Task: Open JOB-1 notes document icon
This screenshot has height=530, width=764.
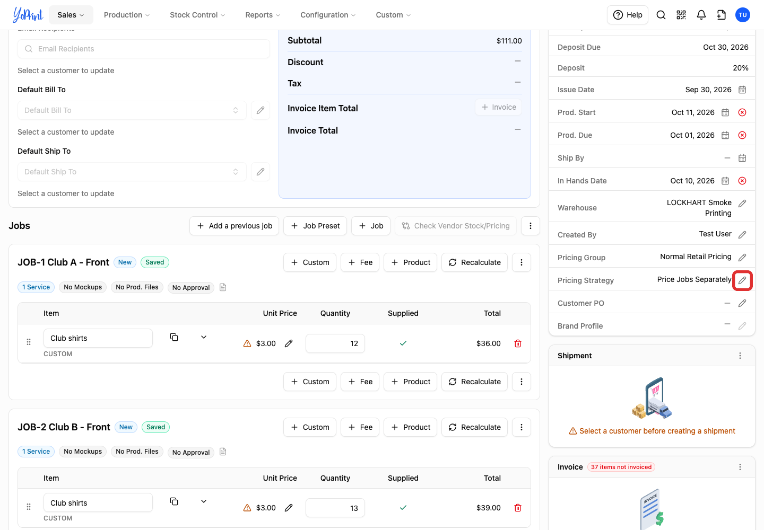Action: click(x=223, y=287)
